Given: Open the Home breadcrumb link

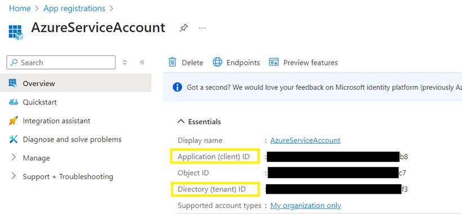Looking at the screenshot, I should pyautogui.click(x=20, y=8).
